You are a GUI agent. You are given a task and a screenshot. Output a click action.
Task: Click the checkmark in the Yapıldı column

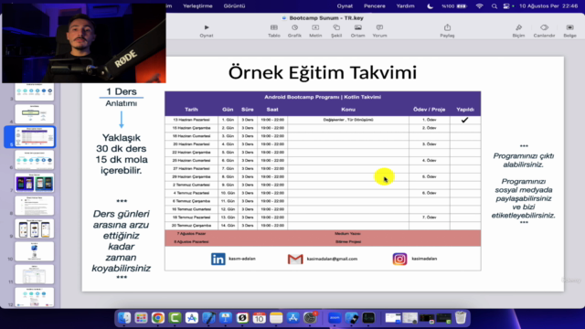click(464, 120)
